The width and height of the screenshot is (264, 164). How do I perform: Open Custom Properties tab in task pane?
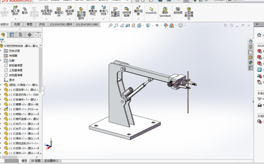click(x=250, y=68)
